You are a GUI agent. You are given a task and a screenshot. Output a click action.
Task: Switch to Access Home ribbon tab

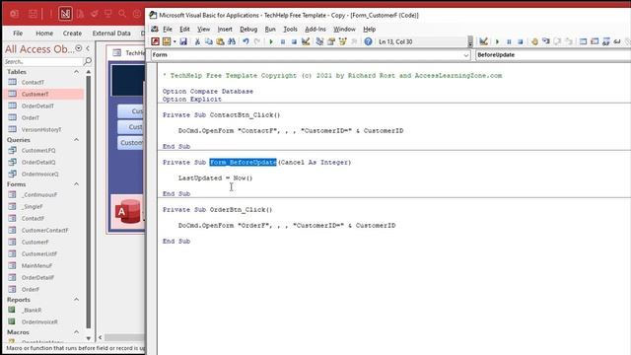(44, 33)
